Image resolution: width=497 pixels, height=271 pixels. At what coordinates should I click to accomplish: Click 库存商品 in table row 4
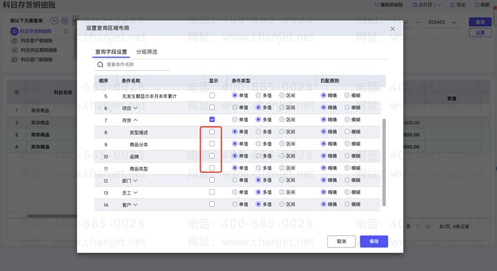40,147
